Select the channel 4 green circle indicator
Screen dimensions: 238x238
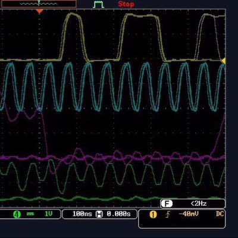pyautogui.click(x=17, y=214)
